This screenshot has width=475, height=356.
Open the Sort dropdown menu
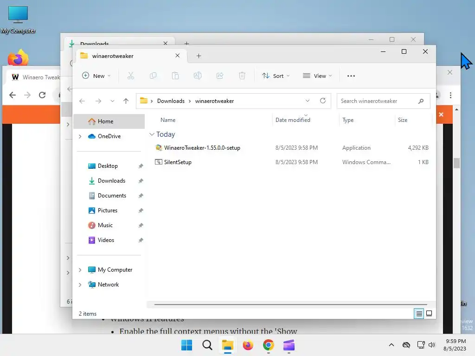click(x=276, y=76)
